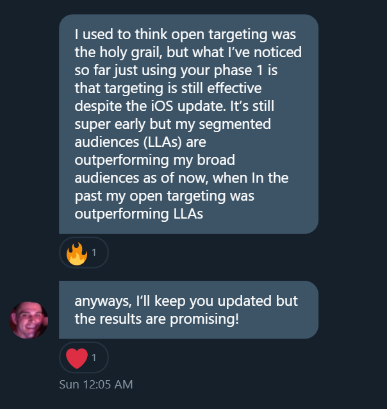Viewport: 387px width, 409px height.
Task: Click the text 'your phase 1 is'
Action: tap(229, 71)
